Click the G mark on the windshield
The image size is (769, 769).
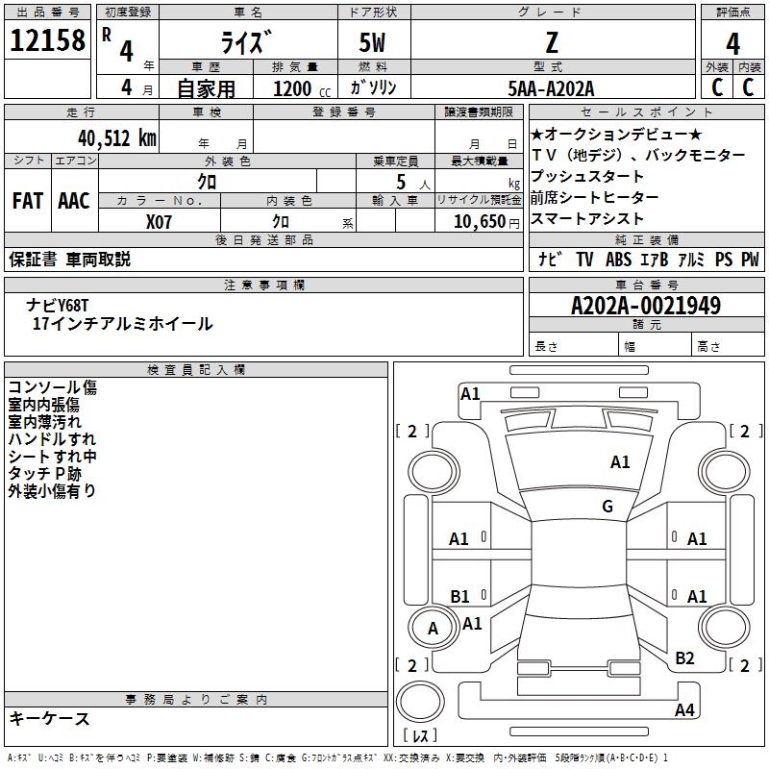608,506
